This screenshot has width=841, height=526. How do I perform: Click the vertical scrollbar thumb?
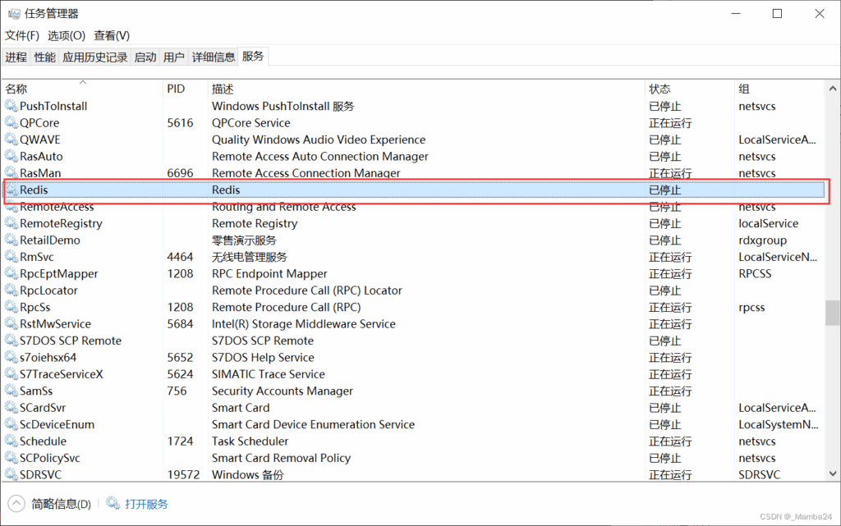click(833, 313)
